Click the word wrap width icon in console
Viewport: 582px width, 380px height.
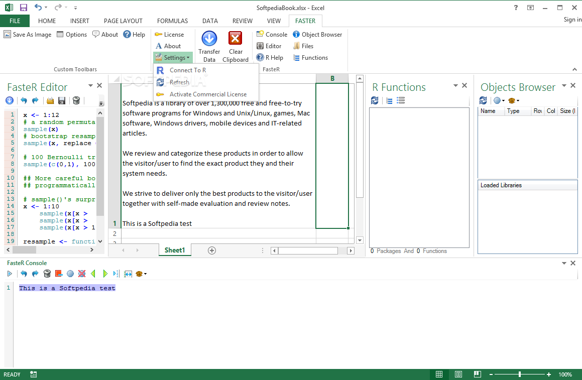(128, 274)
